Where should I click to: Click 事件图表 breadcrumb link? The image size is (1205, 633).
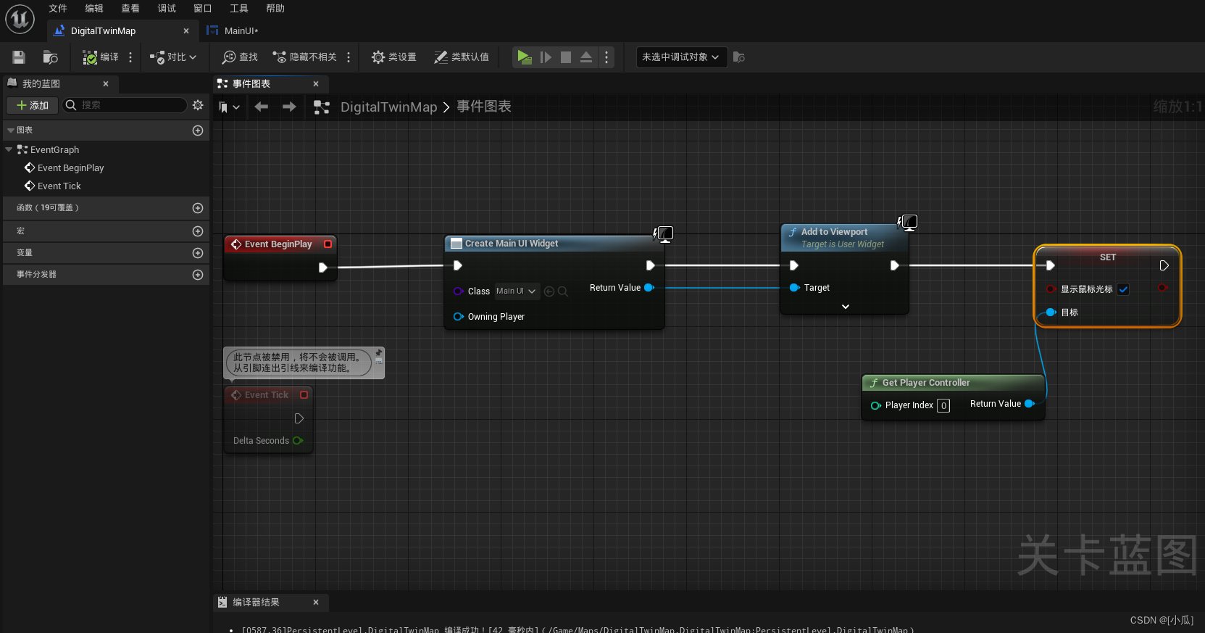[x=484, y=107]
